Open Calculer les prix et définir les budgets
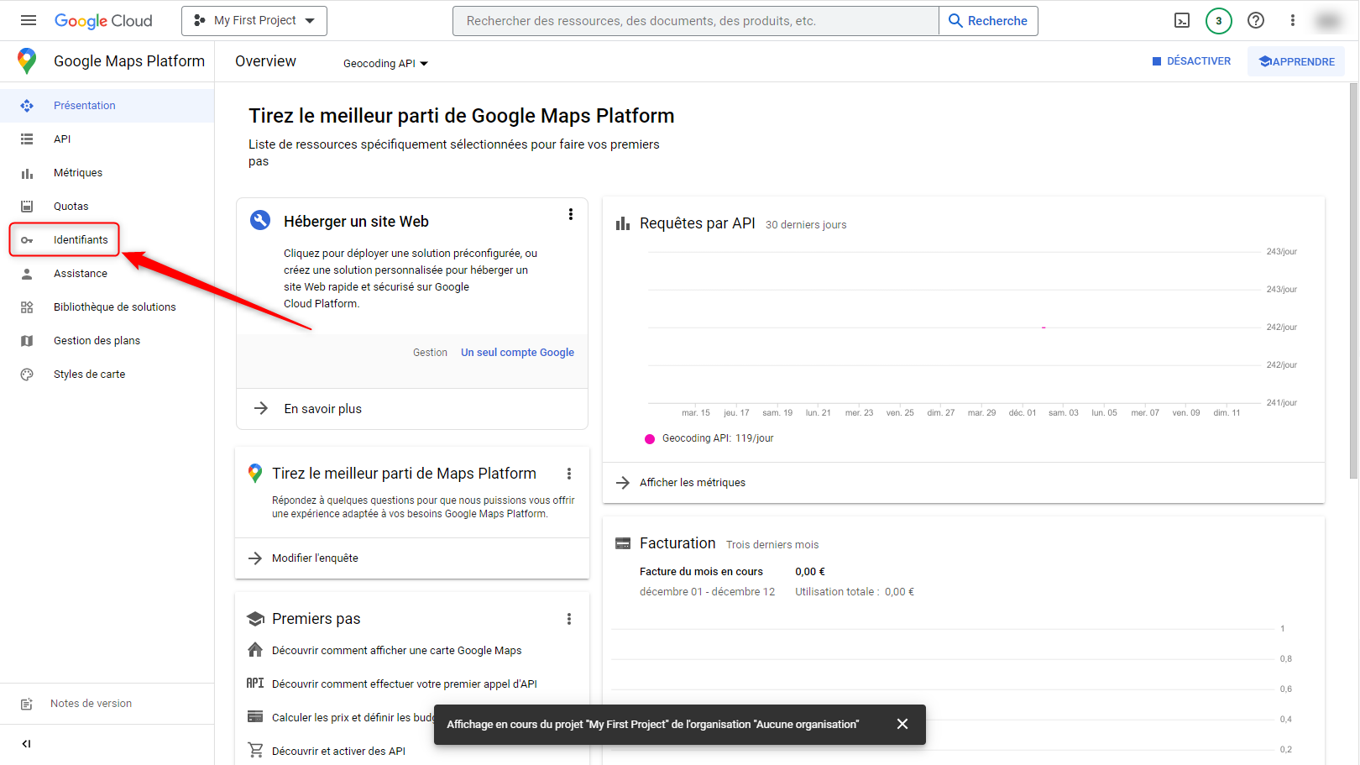 [353, 718]
